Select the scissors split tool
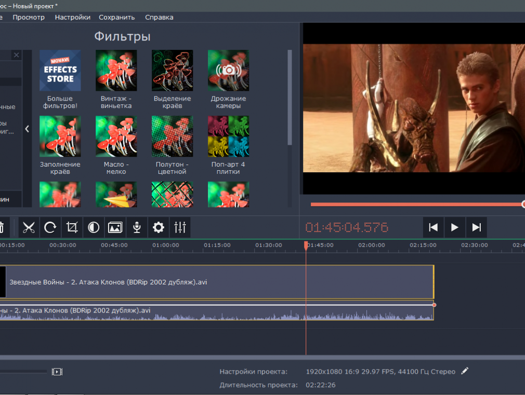525x395 pixels. pyautogui.click(x=29, y=228)
